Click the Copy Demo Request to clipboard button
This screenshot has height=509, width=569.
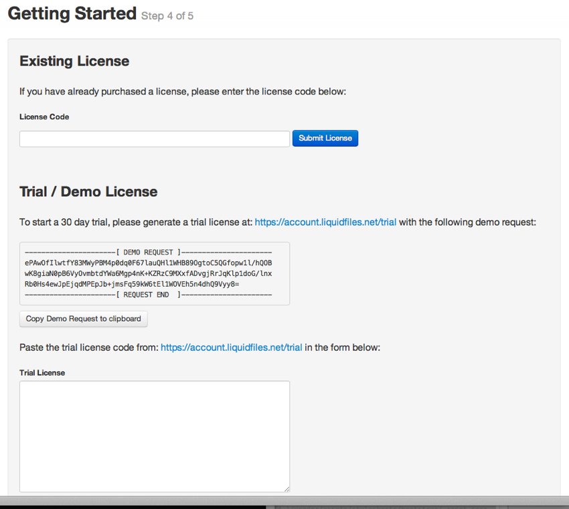pos(83,319)
